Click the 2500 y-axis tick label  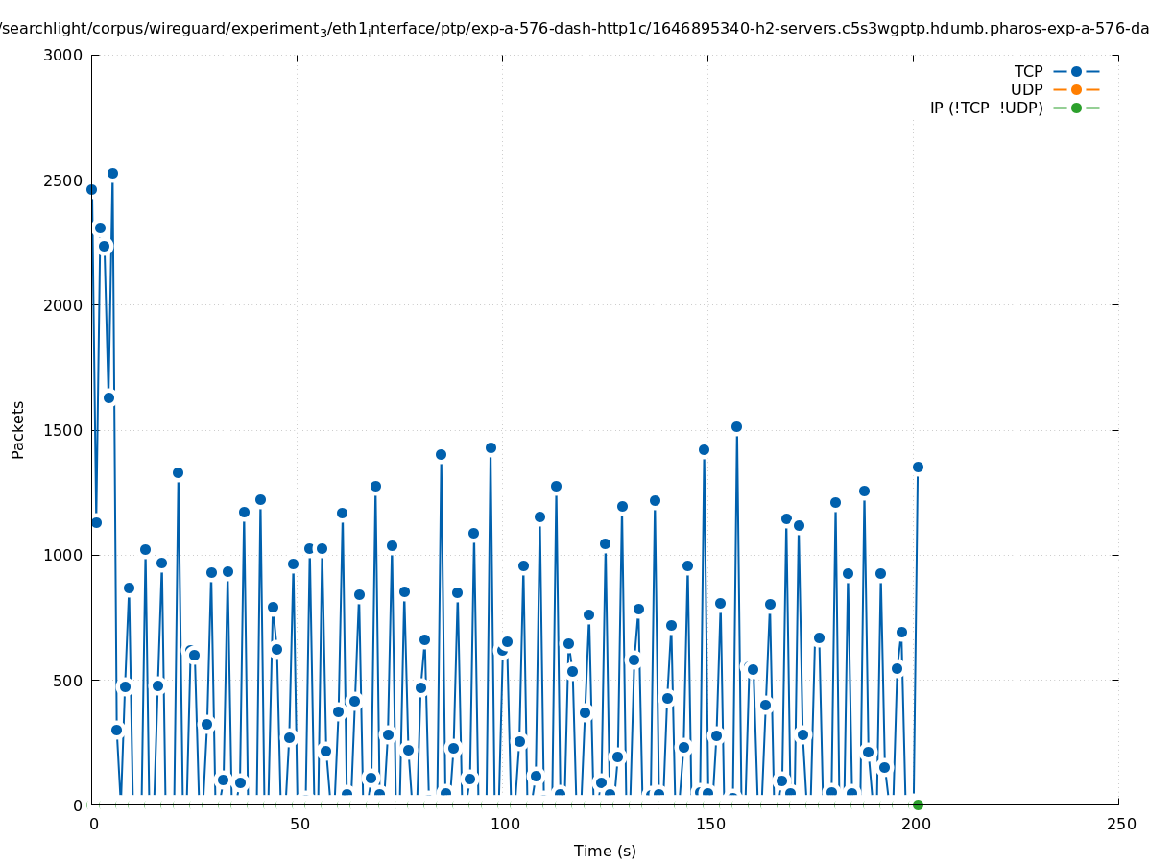[x=63, y=180]
